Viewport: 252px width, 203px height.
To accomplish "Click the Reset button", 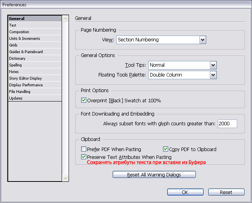I will click(x=226, y=192).
